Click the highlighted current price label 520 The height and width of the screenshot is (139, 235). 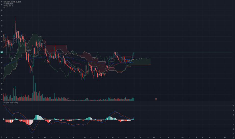click(x=2, y=52)
